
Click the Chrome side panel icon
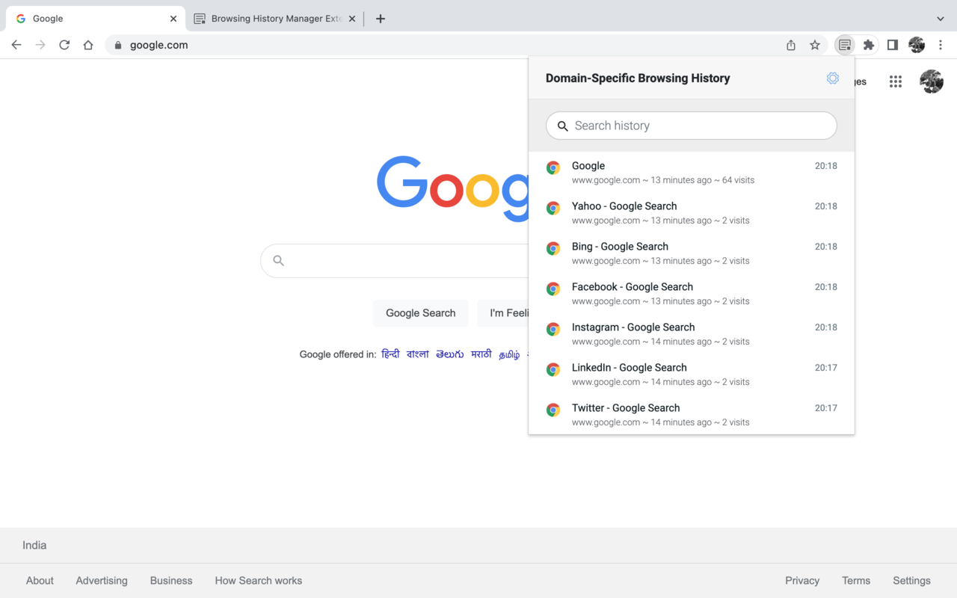point(892,45)
